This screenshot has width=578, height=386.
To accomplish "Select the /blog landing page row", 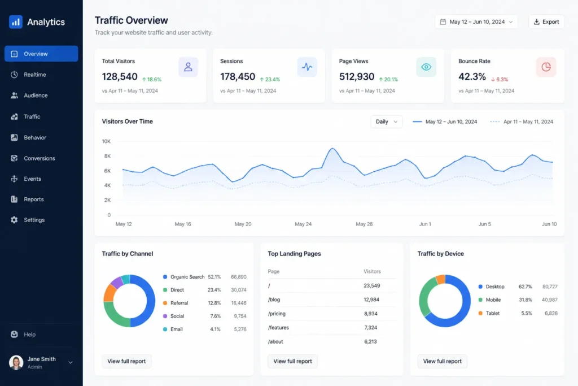I will tap(332, 300).
